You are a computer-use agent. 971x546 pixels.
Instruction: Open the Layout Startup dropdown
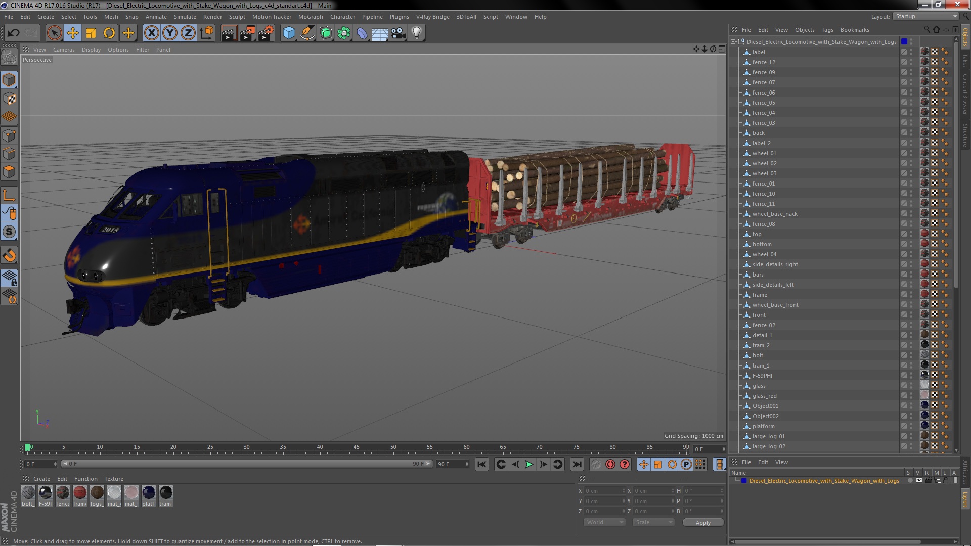point(925,16)
